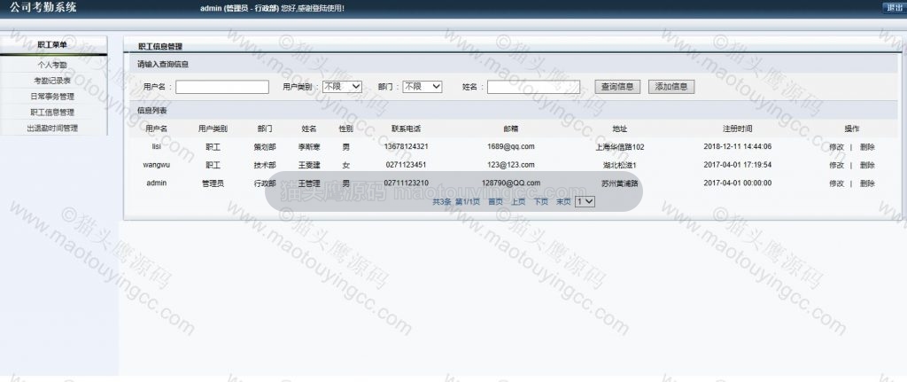
Task: Click 上页 previous page link
Action: (518, 202)
